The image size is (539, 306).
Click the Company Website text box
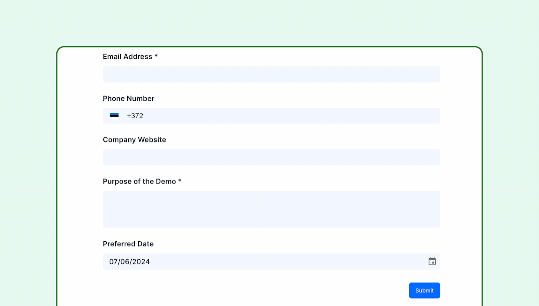(271, 157)
